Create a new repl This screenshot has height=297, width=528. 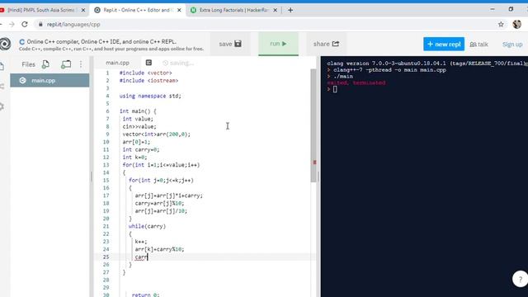tap(444, 44)
